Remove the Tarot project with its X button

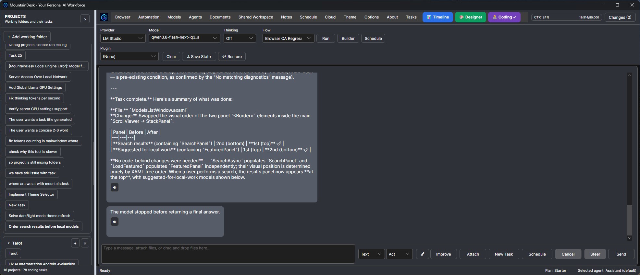click(x=85, y=243)
